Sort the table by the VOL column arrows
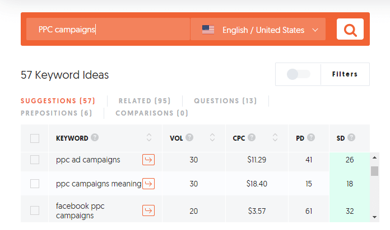 pyautogui.click(x=212, y=137)
